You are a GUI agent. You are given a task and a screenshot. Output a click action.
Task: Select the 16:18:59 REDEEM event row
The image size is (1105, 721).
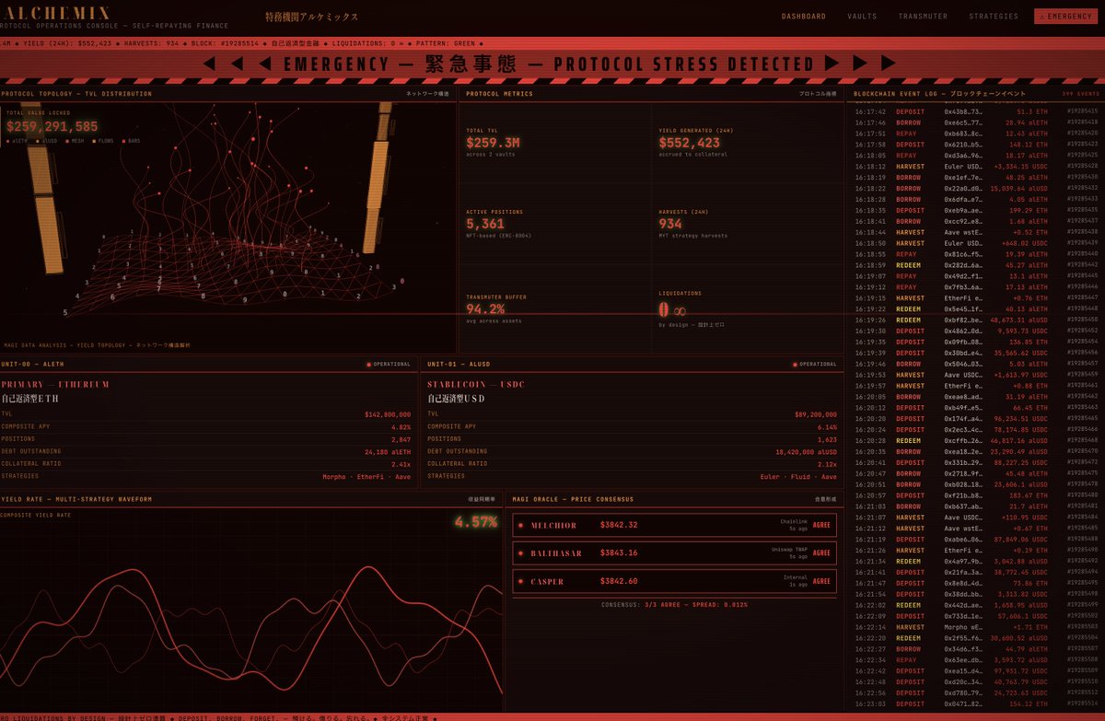point(976,265)
